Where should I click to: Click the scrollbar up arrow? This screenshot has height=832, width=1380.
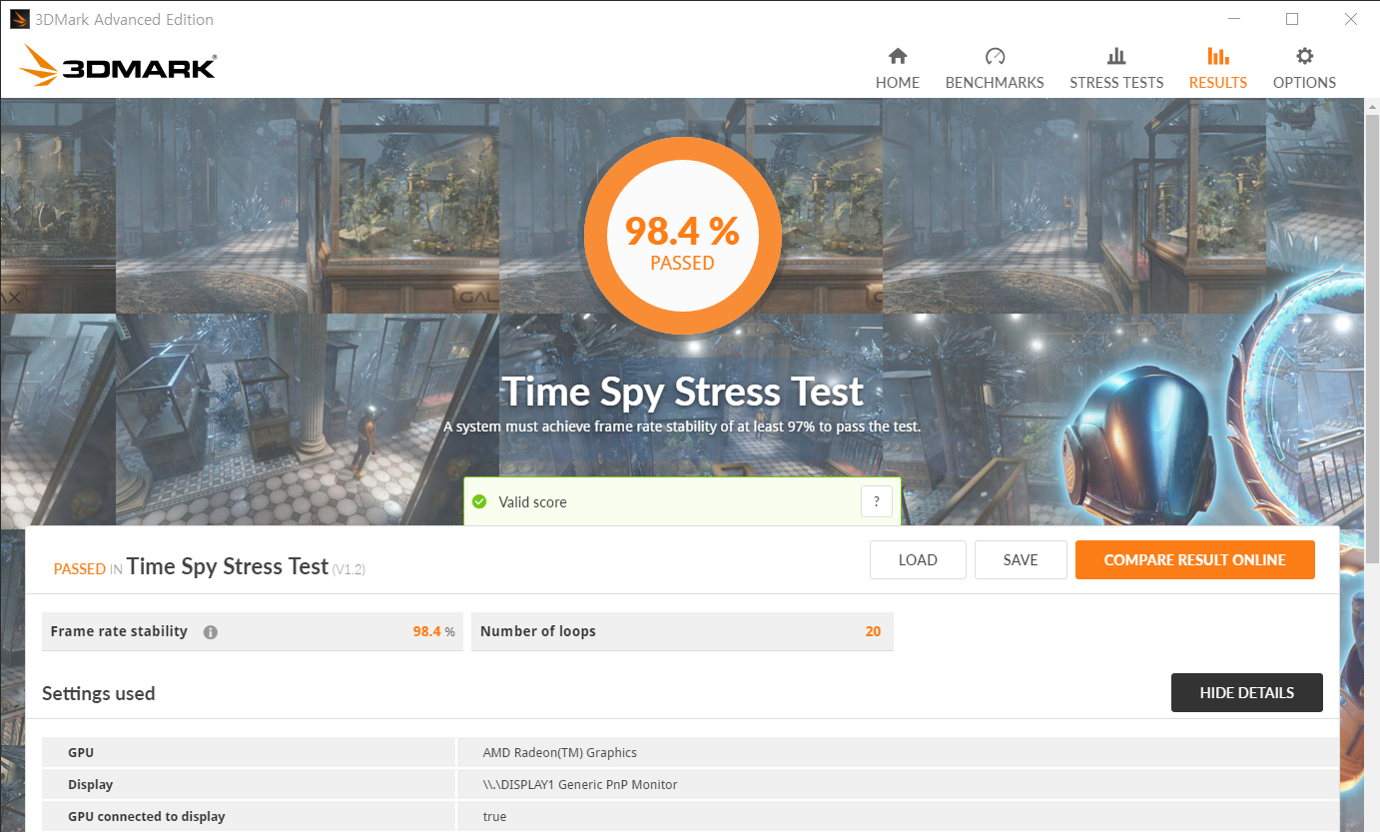pos(1372,107)
